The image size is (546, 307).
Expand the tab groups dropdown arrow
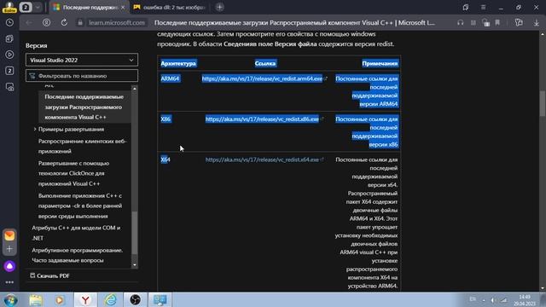[x=38, y=7]
